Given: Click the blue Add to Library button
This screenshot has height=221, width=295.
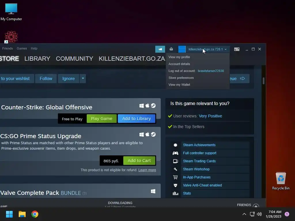Looking at the screenshot, I should tap(137, 119).
